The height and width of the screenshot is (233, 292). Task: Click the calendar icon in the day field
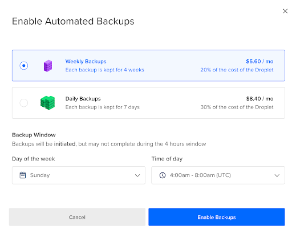(x=23, y=175)
